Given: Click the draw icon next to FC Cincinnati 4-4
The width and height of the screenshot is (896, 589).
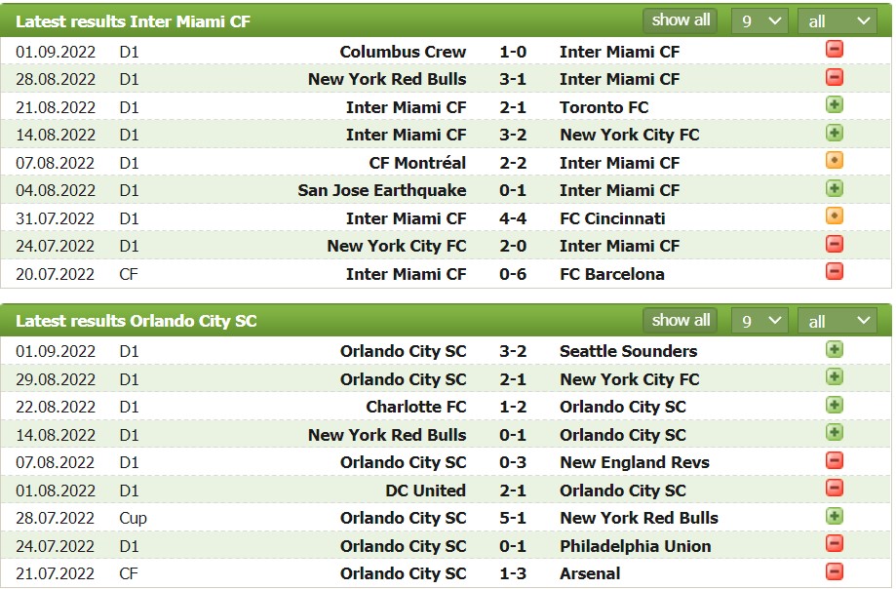Looking at the screenshot, I should point(834,217).
